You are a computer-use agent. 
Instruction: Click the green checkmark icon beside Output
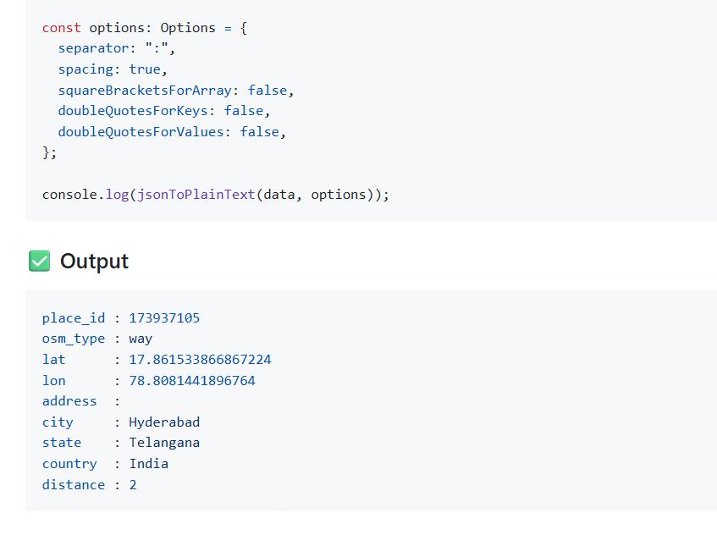point(39,262)
